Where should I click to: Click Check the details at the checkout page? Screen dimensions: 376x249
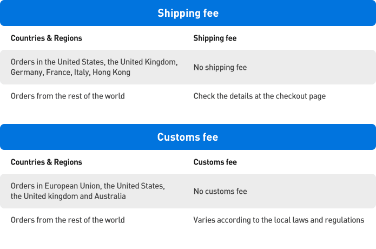point(260,96)
